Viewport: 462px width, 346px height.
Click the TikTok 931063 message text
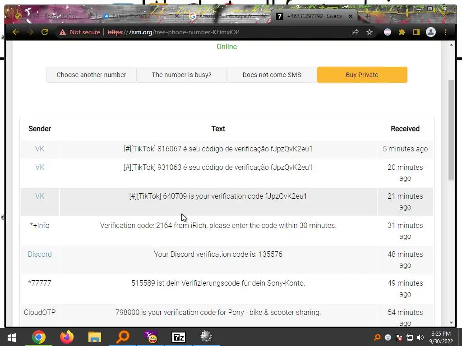[x=218, y=168]
